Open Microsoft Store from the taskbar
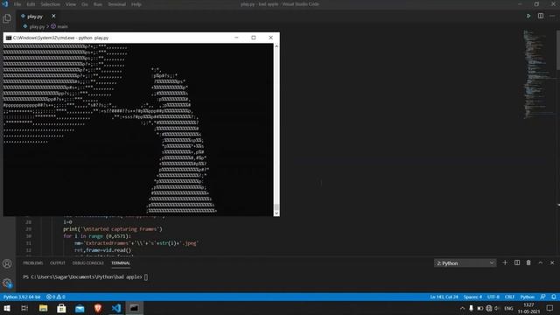Screen dimensions: 560x315 61,308
